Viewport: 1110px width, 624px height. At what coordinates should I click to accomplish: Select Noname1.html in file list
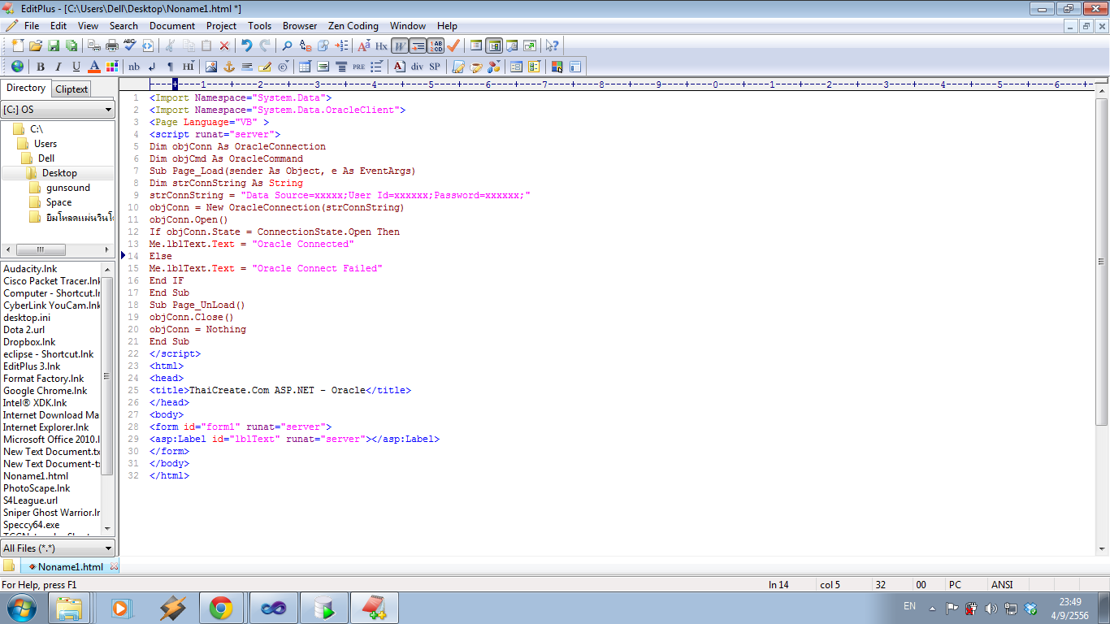click(36, 476)
